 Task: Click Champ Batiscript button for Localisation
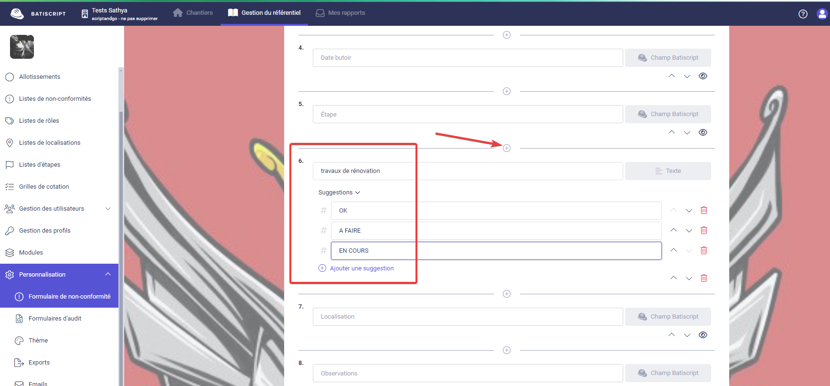[668, 317]
